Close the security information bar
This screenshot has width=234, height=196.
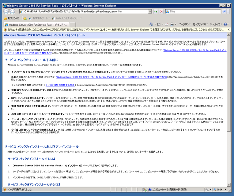[x=229, y=30]
